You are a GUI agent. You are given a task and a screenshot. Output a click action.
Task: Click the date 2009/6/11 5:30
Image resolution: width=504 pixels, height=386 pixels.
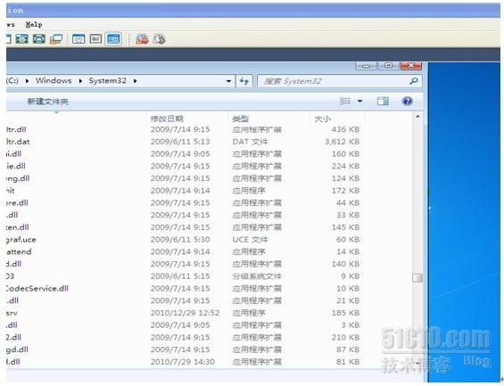180,240
